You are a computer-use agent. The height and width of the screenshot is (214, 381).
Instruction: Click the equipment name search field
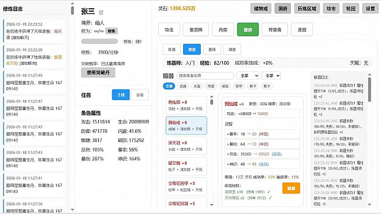point(205,75)
